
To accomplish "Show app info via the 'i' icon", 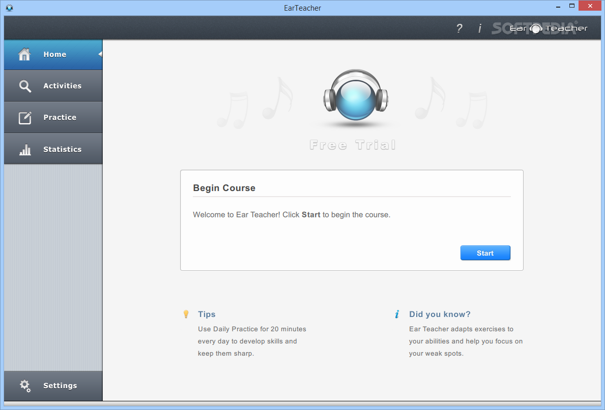I will pyautogui.click(x=480, y=28).
